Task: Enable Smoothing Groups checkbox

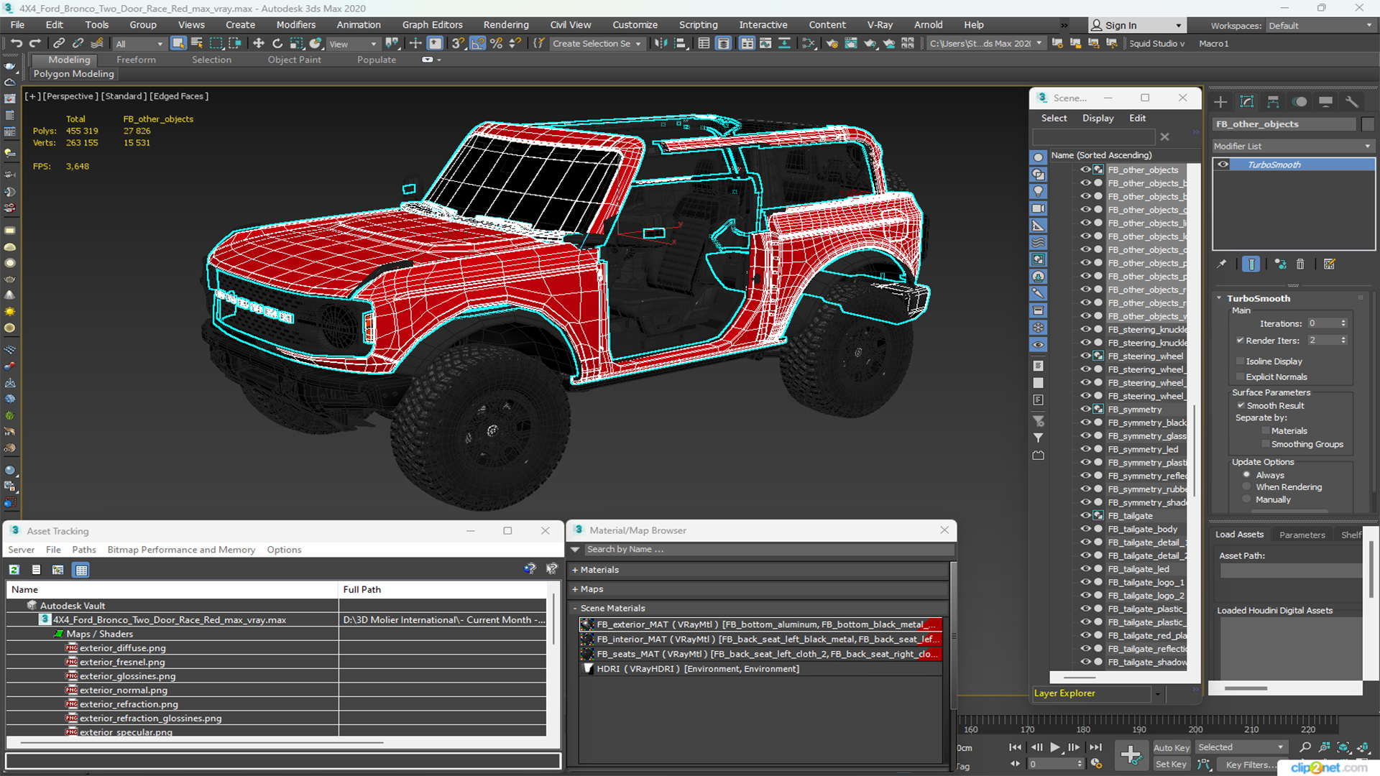Action: coord(1266,445)
